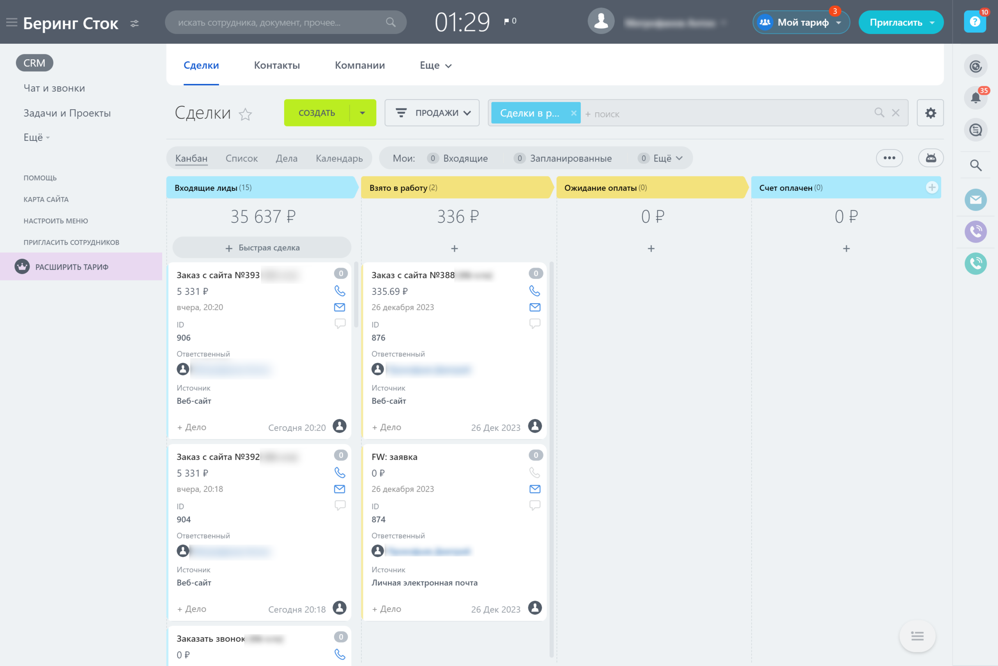This screenshot has height=666, width=998.
Task: Switch to the Контакты tab
Action: (277, 66)
